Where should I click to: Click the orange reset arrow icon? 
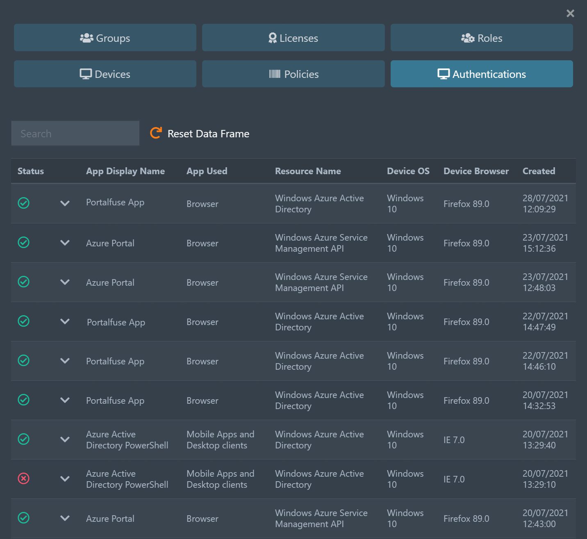(x=156, y=133)
